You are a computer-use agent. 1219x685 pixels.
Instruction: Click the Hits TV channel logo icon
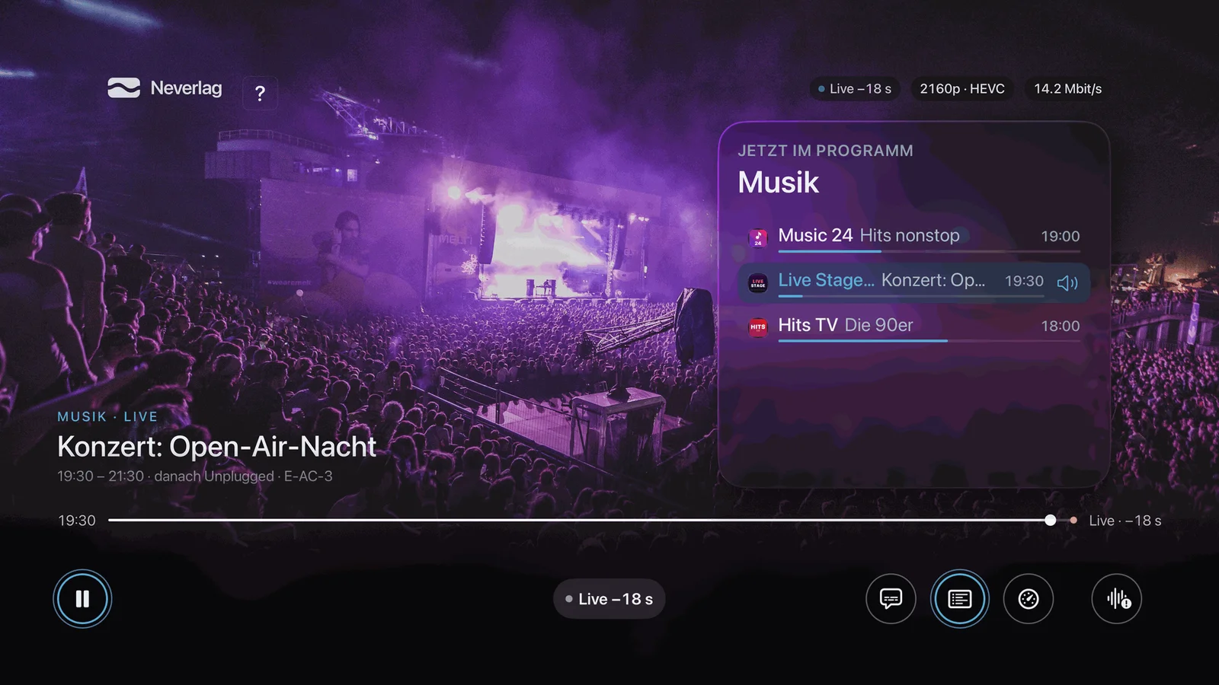point(757,327)
